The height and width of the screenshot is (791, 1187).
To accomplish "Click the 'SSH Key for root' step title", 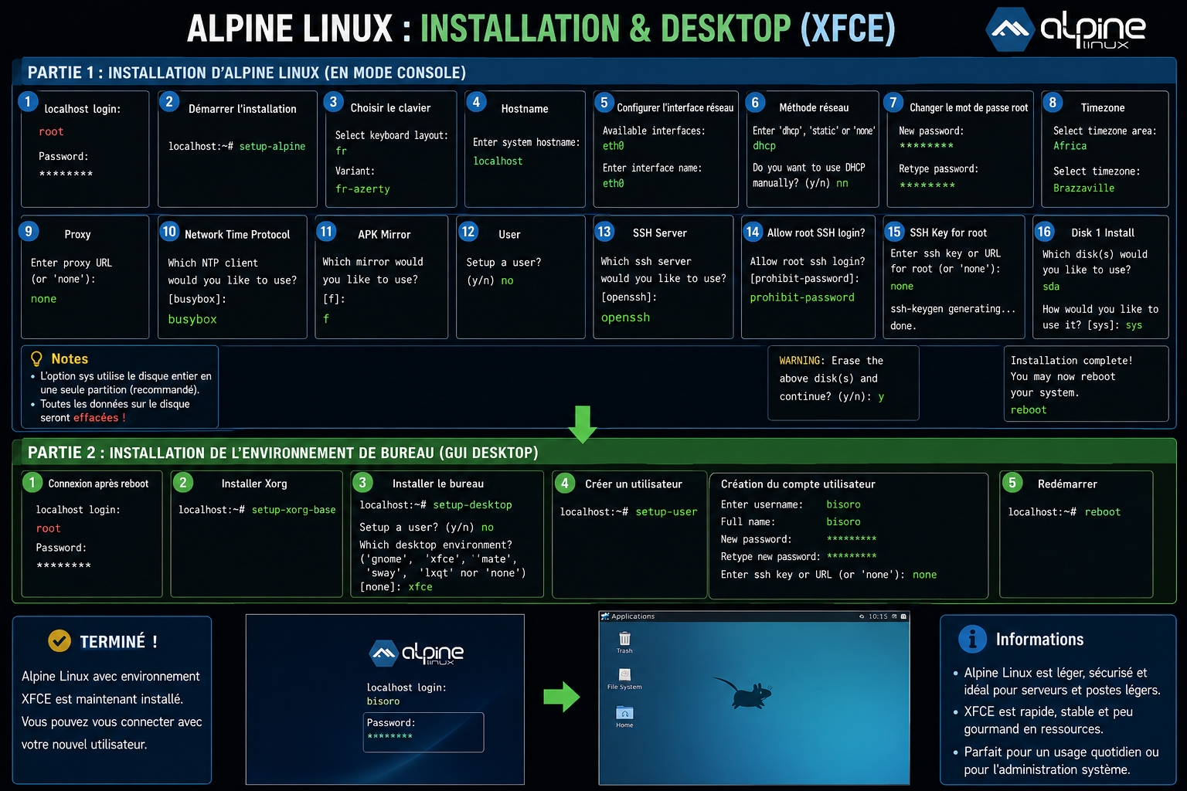I will [948, 233].
